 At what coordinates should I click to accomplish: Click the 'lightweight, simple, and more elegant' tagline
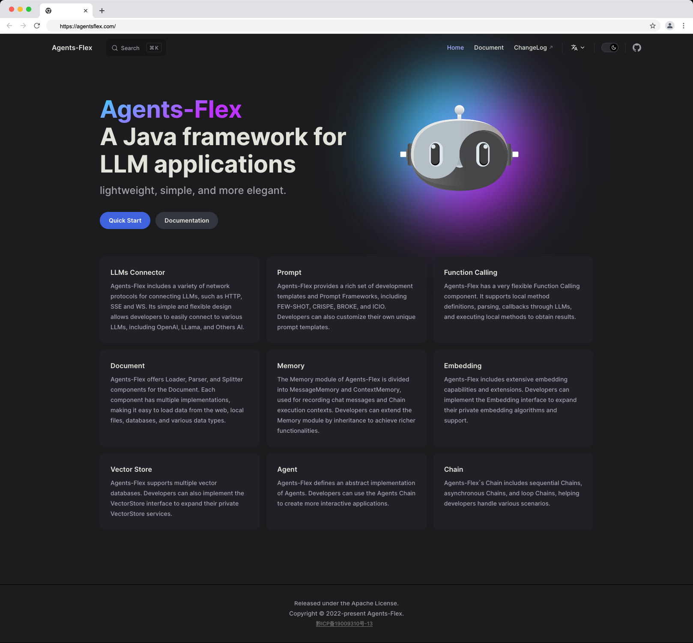click(x=193, y=190)
